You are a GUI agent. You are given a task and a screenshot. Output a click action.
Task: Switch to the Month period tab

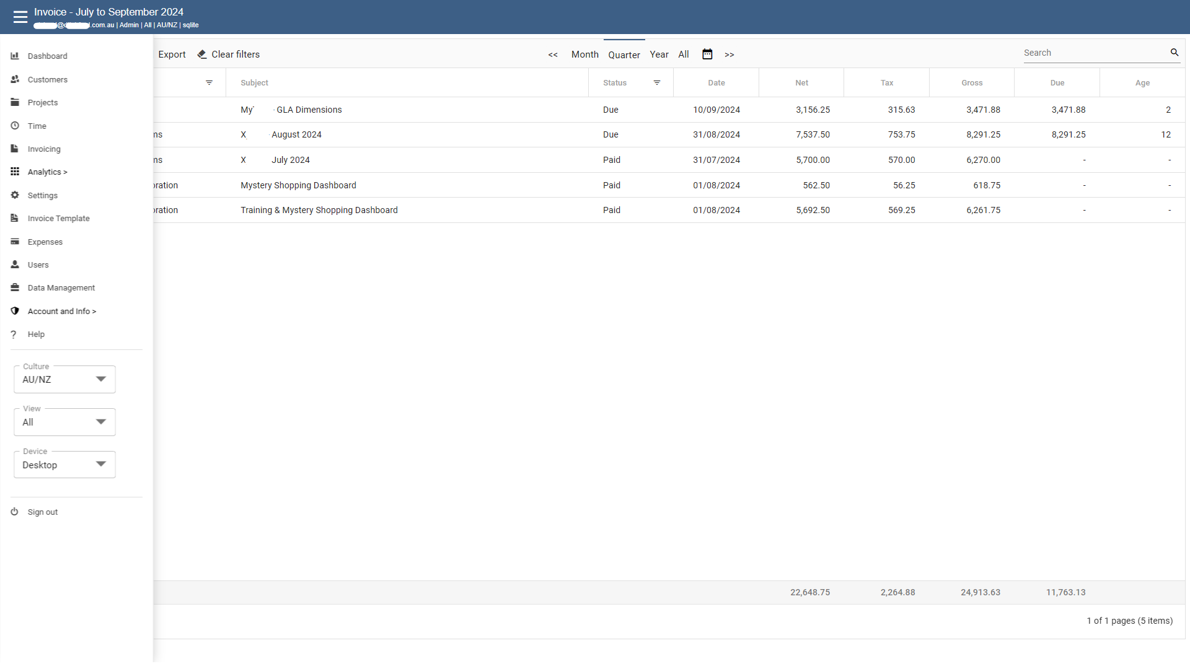pyautogui.click(x=584, y=55)
